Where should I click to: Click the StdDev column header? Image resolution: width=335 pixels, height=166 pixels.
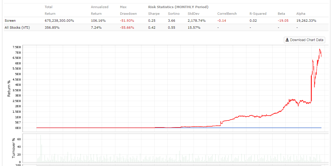(x=194, y=14)
